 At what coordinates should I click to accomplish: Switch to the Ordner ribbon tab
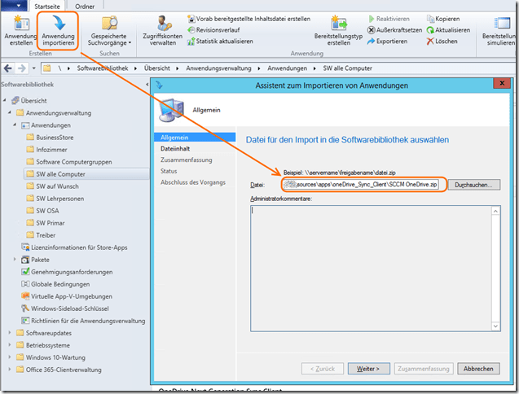[x=95, y=5]
